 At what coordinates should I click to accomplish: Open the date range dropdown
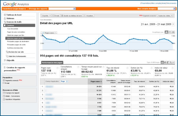tap(173, 24)
